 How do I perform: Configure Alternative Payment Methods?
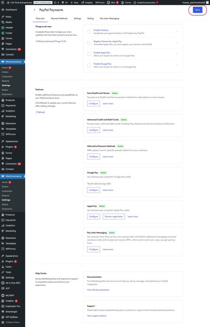pos(94,156)
